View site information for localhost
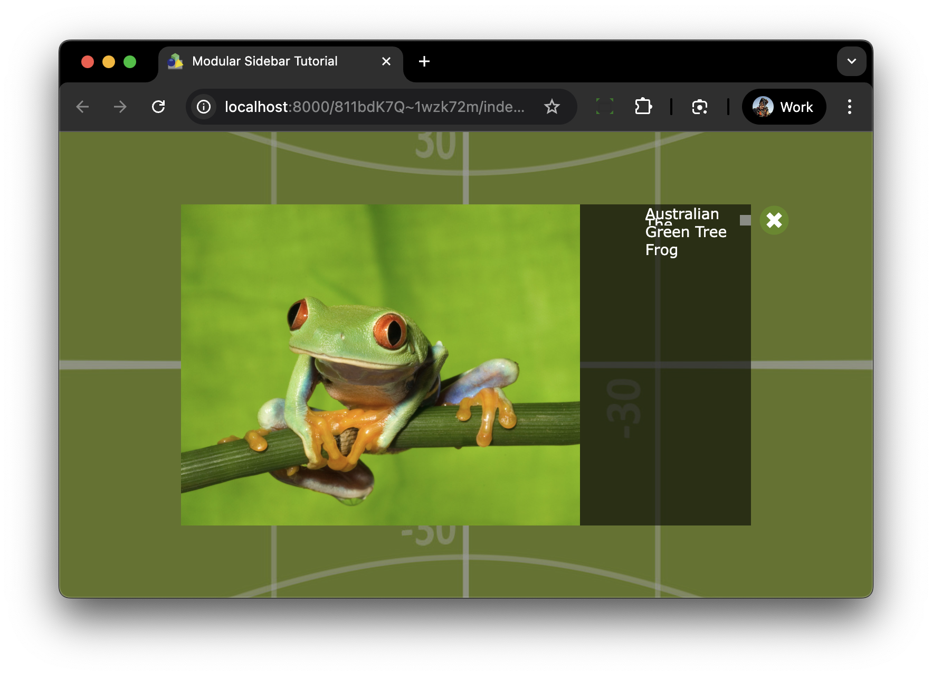This screenshot has width=932, height=676. point(204,107)
